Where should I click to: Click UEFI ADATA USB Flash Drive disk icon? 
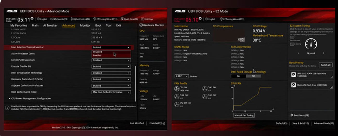point(294,75)
